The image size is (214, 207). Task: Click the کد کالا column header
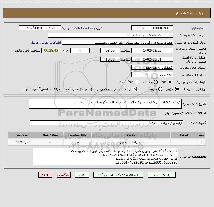(x=184, y=135)
